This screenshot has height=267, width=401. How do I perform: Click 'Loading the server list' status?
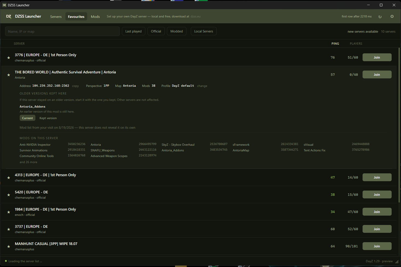click(25, 261)
